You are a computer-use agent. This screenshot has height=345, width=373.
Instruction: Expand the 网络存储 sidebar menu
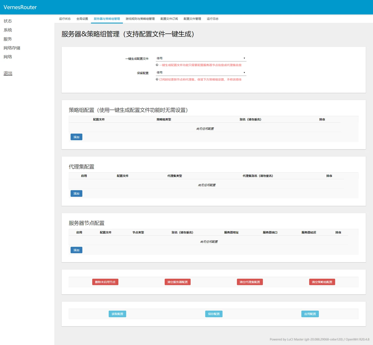coord(12,48)
